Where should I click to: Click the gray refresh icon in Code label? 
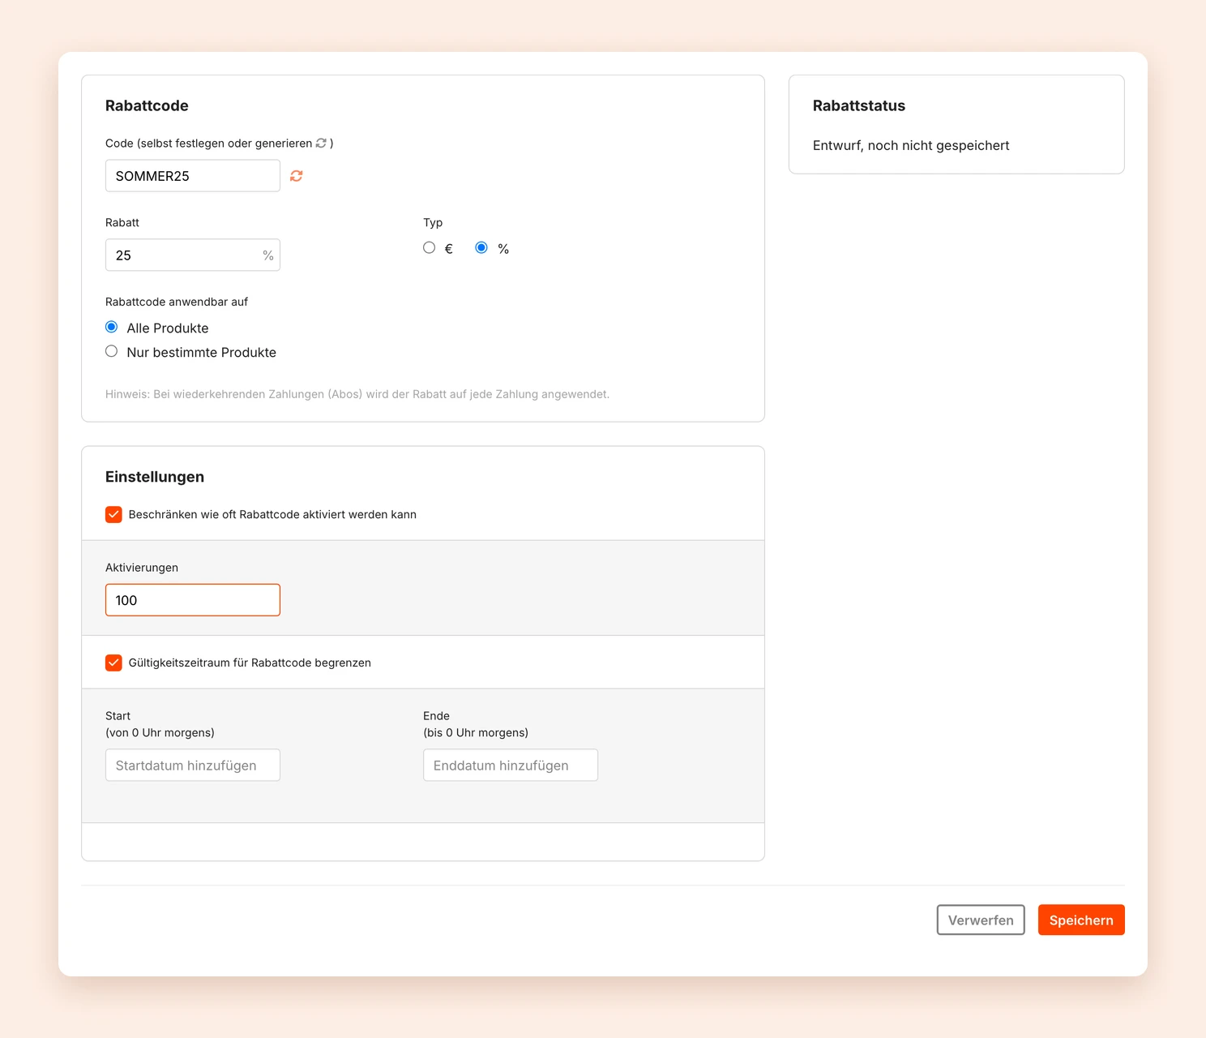coord(321,143)
